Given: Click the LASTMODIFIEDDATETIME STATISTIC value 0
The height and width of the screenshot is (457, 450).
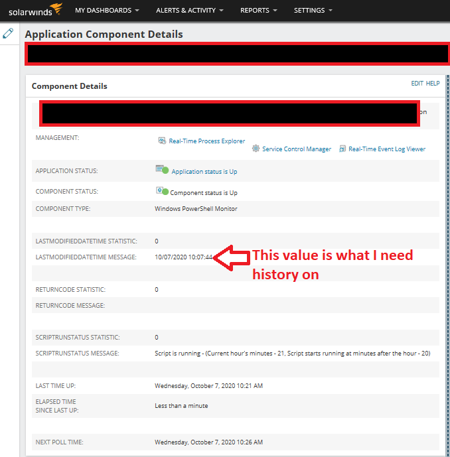Looking at the screenshot, I should 157,241.
